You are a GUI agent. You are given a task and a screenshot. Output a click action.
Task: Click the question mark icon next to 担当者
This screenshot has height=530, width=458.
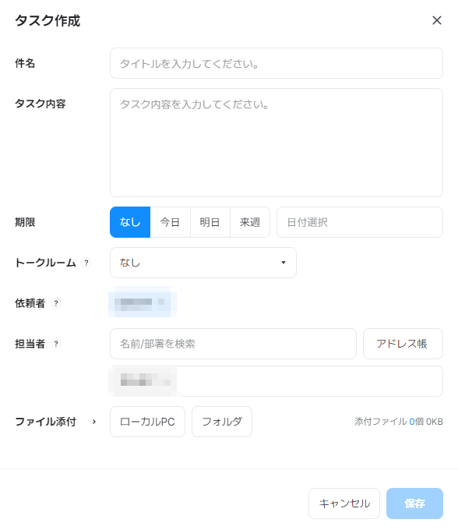(x=56, y=344)
